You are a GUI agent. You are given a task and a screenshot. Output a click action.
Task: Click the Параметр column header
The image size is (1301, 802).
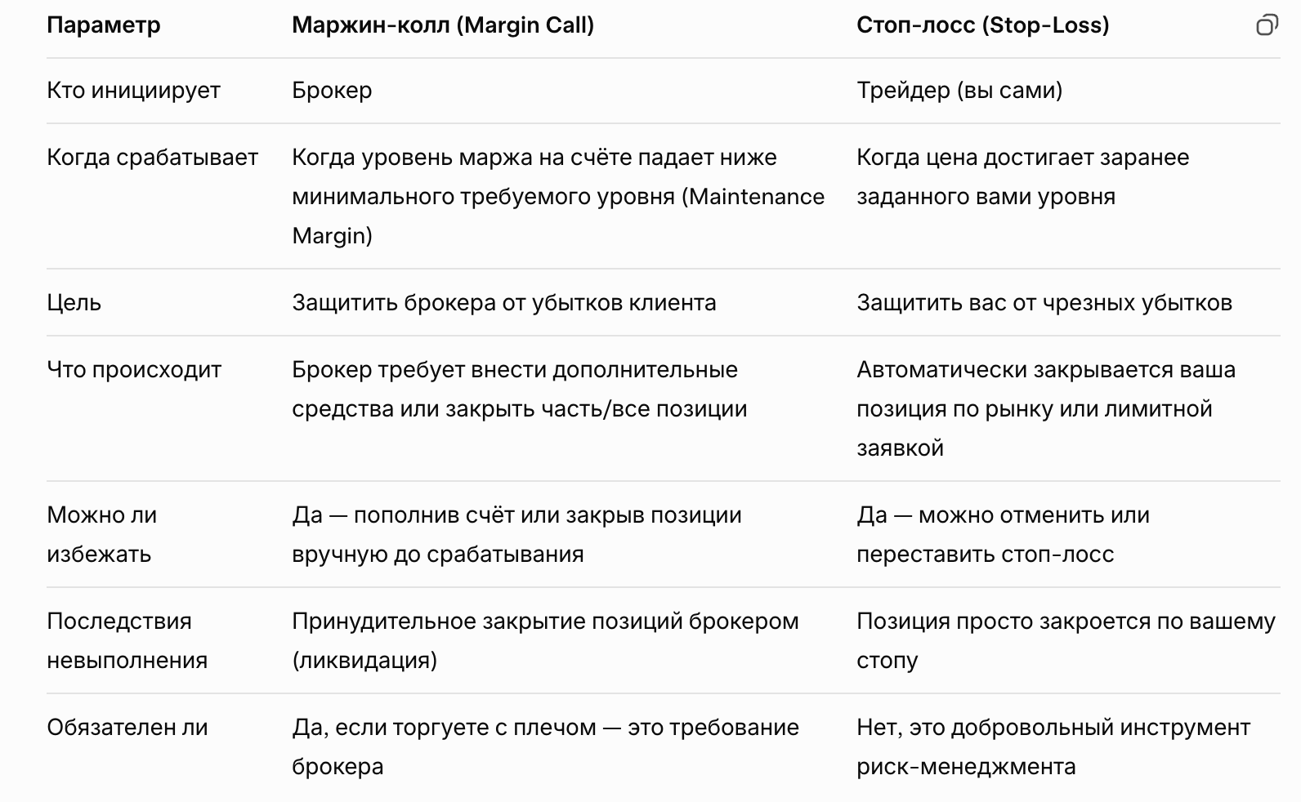103,25
